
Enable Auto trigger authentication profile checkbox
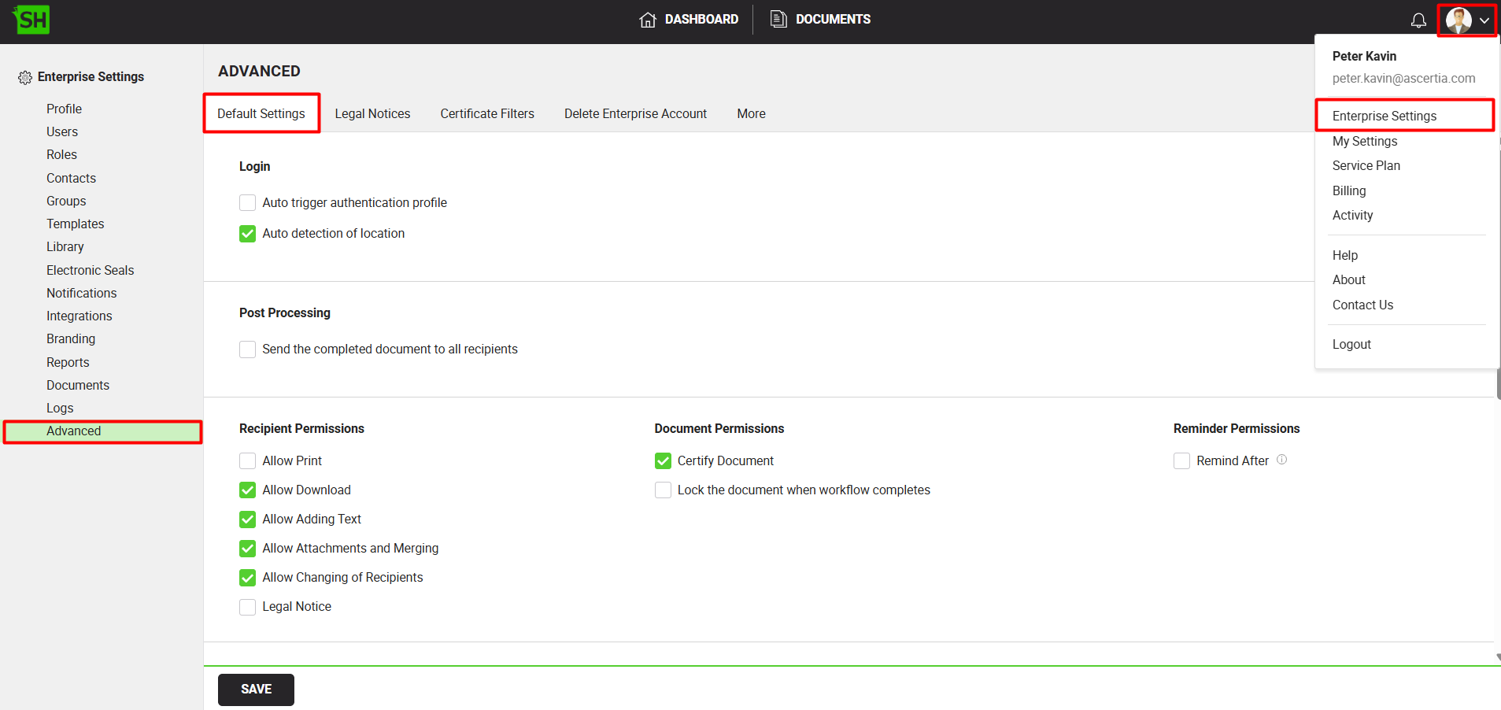click(247, 203)
